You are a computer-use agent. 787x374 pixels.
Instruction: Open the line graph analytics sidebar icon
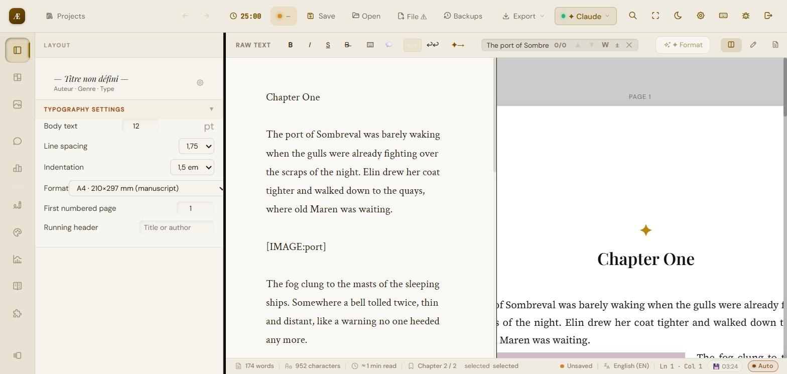coord(18,260)
